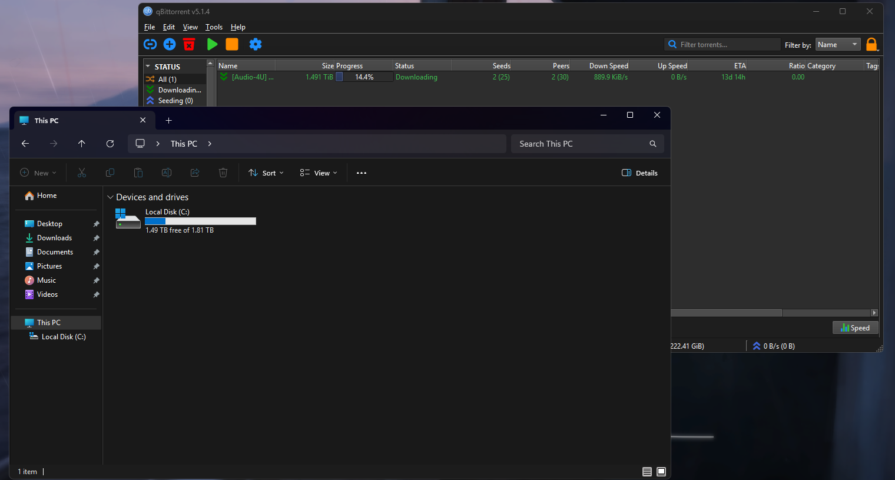The width and height of the screenshot is (895, 480).
Task: Stop the torrent using the orange square icon
Action: [x=231, y=44]
